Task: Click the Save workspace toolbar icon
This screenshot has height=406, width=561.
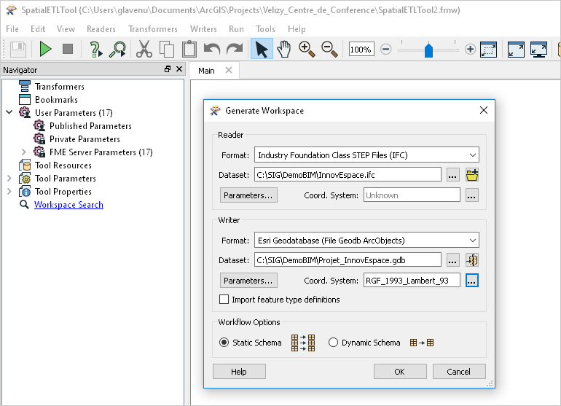Action: click(x=18, y=49)
